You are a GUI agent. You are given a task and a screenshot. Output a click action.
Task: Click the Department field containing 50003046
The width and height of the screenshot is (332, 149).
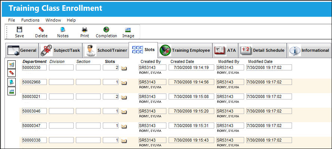34,111
